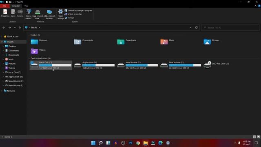This screenshot has width=261, height=147.
Task: Select New Volume (F:) drive tile
Action: pos(181,65)
